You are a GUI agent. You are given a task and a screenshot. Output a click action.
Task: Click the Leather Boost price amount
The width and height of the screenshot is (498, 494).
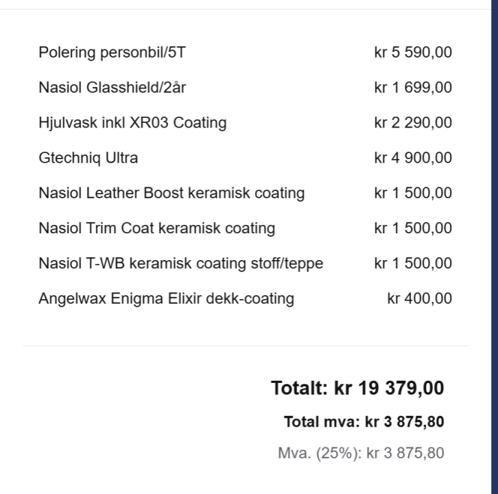click(413, 193)
